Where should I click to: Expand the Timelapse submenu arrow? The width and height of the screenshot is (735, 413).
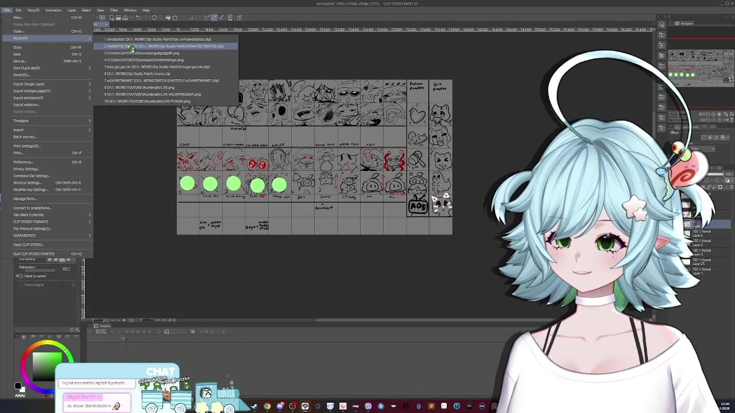[x=90, y=120]
